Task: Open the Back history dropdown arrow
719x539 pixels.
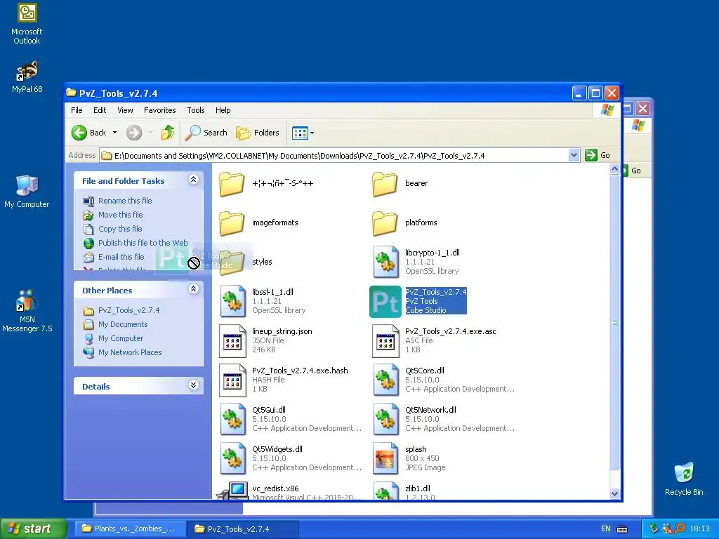Action: [114, 133]
